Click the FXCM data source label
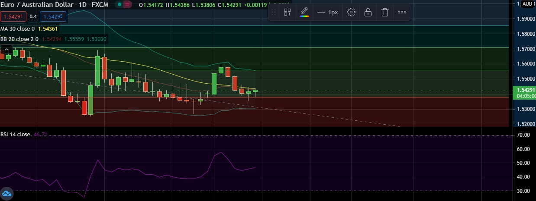The height and width of the screenshot is (201, 536). 100,5
